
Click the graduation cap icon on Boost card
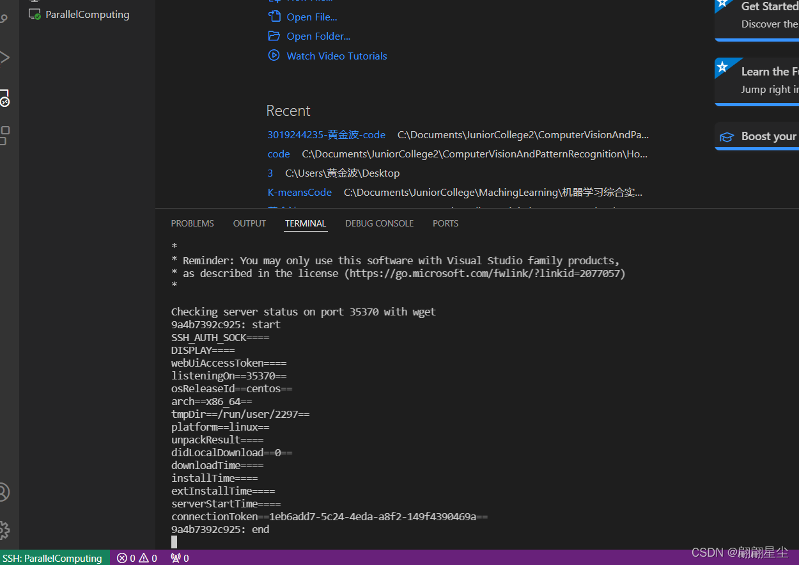pyautogui.click(x=726, y=137)
